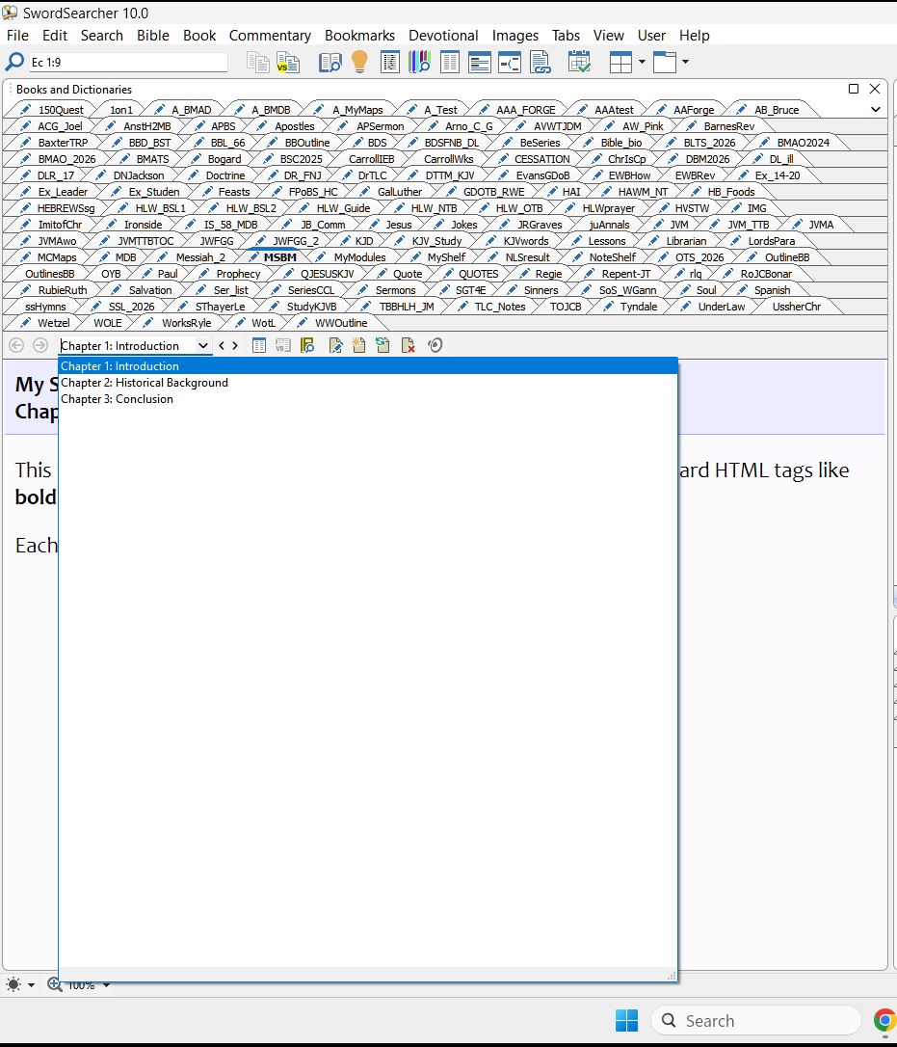Screen dimensions: 897x1047
Task: Select Chapter 2: Historical Background
Action: (x=368, y=383)
